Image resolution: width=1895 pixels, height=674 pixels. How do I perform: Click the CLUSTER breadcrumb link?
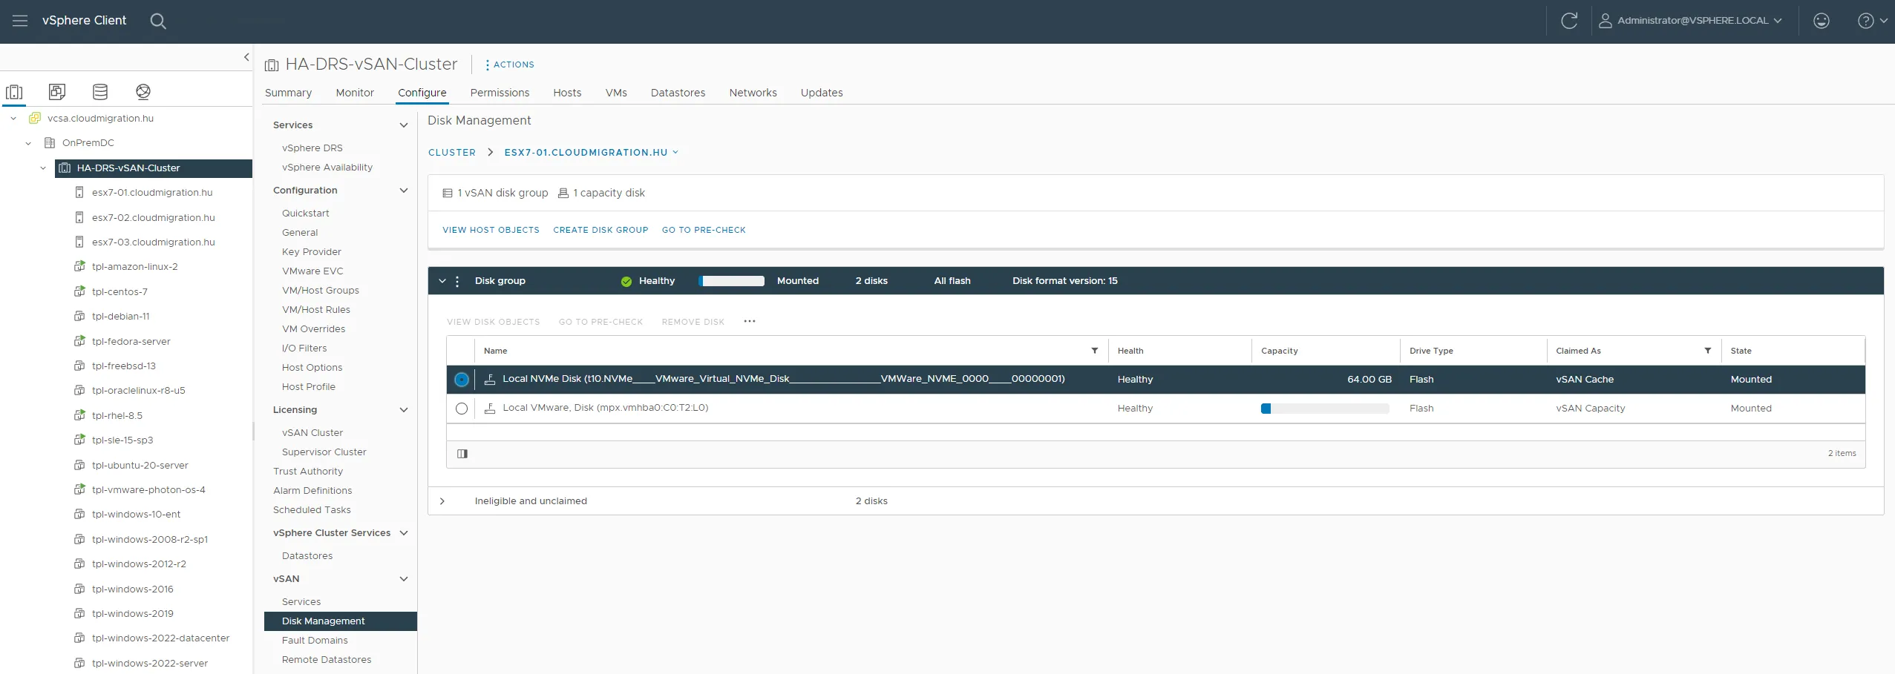pyautogui.click(x=452, y=153)
